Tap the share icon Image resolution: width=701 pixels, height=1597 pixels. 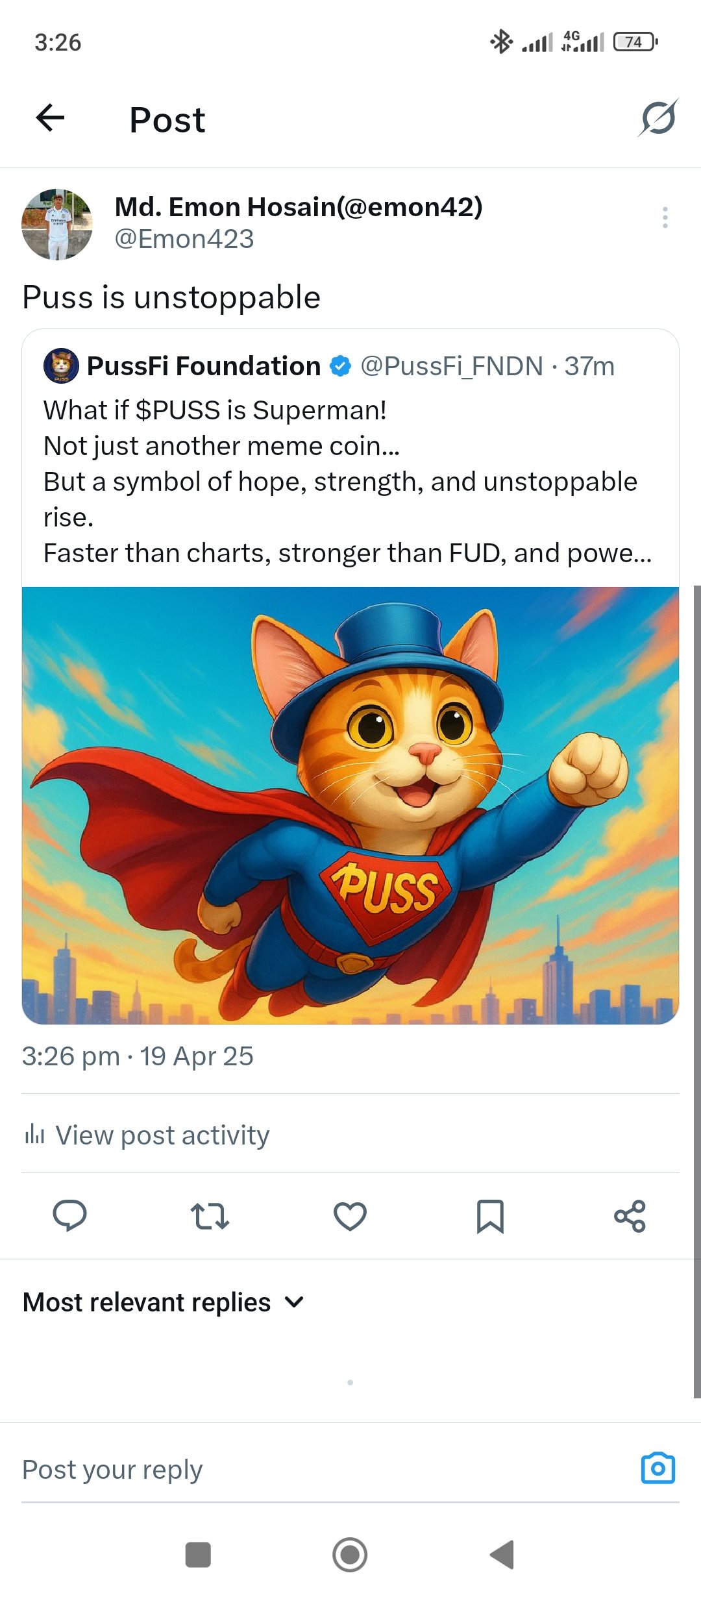(x=630, y=1216)
